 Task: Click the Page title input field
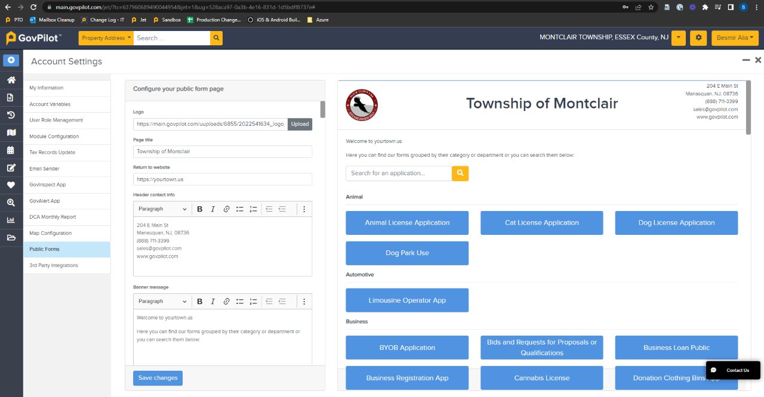(x=222, y=151)
